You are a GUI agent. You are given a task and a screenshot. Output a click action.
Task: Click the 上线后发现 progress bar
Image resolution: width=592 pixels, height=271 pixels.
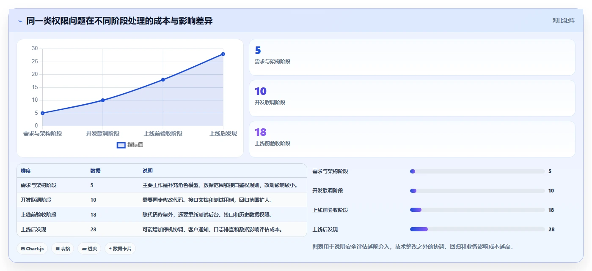[477, 229]
